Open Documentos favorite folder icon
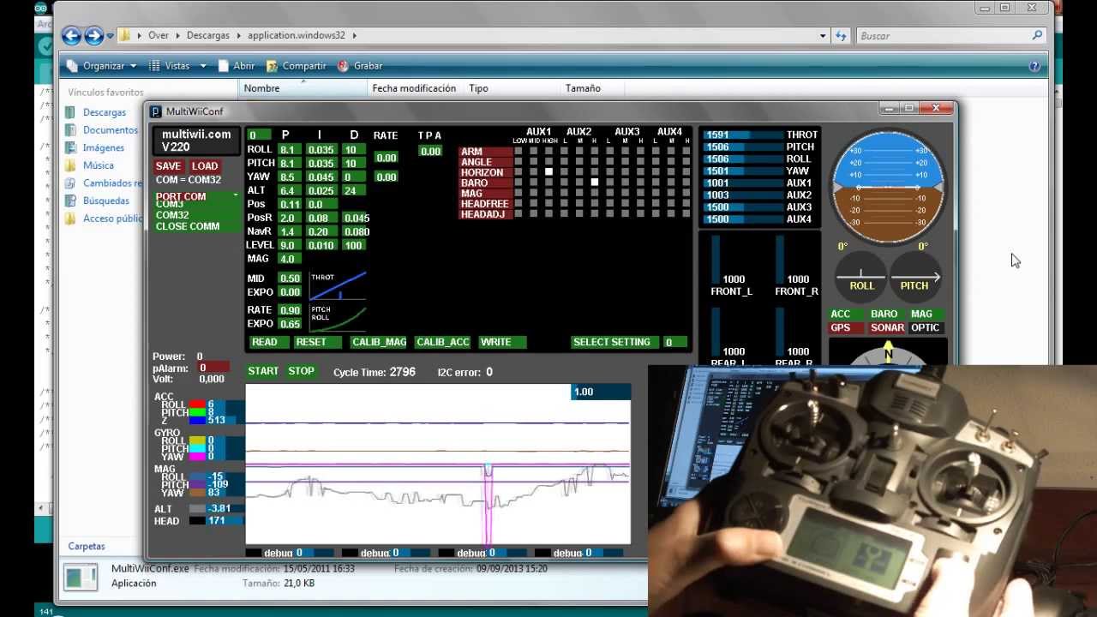 [x=70, y=130]
